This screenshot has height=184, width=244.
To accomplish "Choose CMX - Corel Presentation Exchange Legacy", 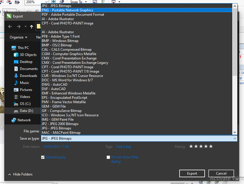I will click(137, 63).
